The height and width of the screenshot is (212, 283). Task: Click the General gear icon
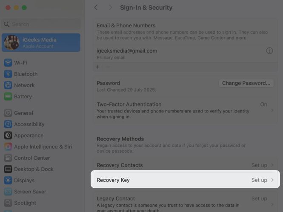click(x=8, y=113)
